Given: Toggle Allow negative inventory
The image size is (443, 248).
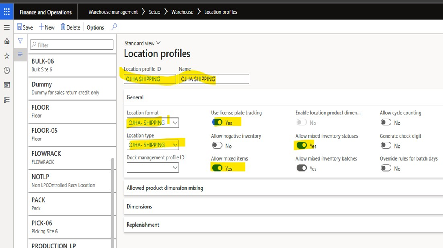Looking at the screenshot, I should click(x=217, y=146).
